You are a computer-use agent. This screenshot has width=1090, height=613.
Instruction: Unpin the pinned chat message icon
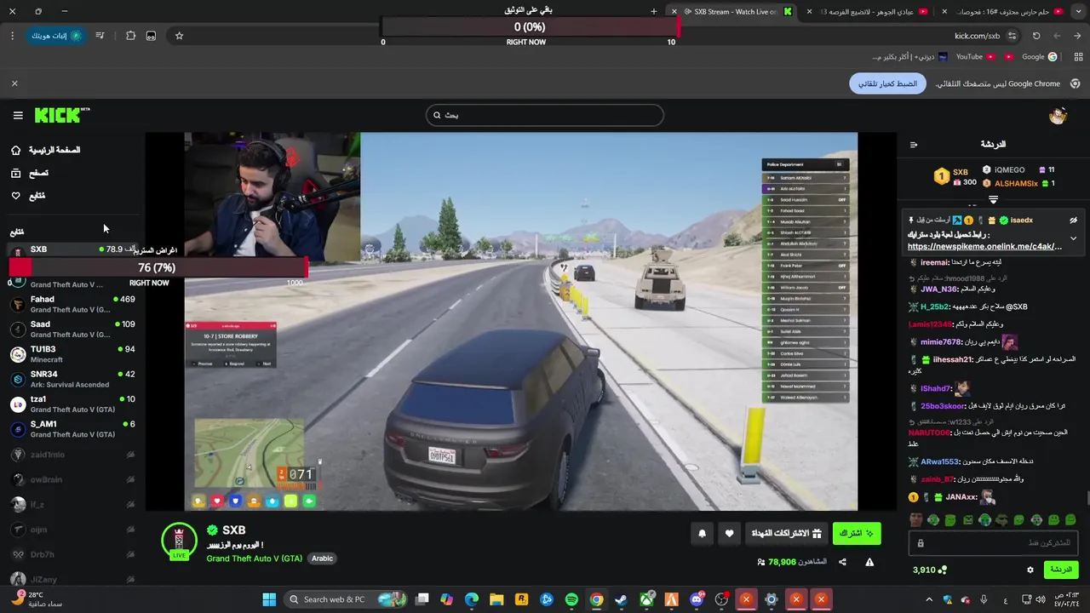[x=1073, y=220]
